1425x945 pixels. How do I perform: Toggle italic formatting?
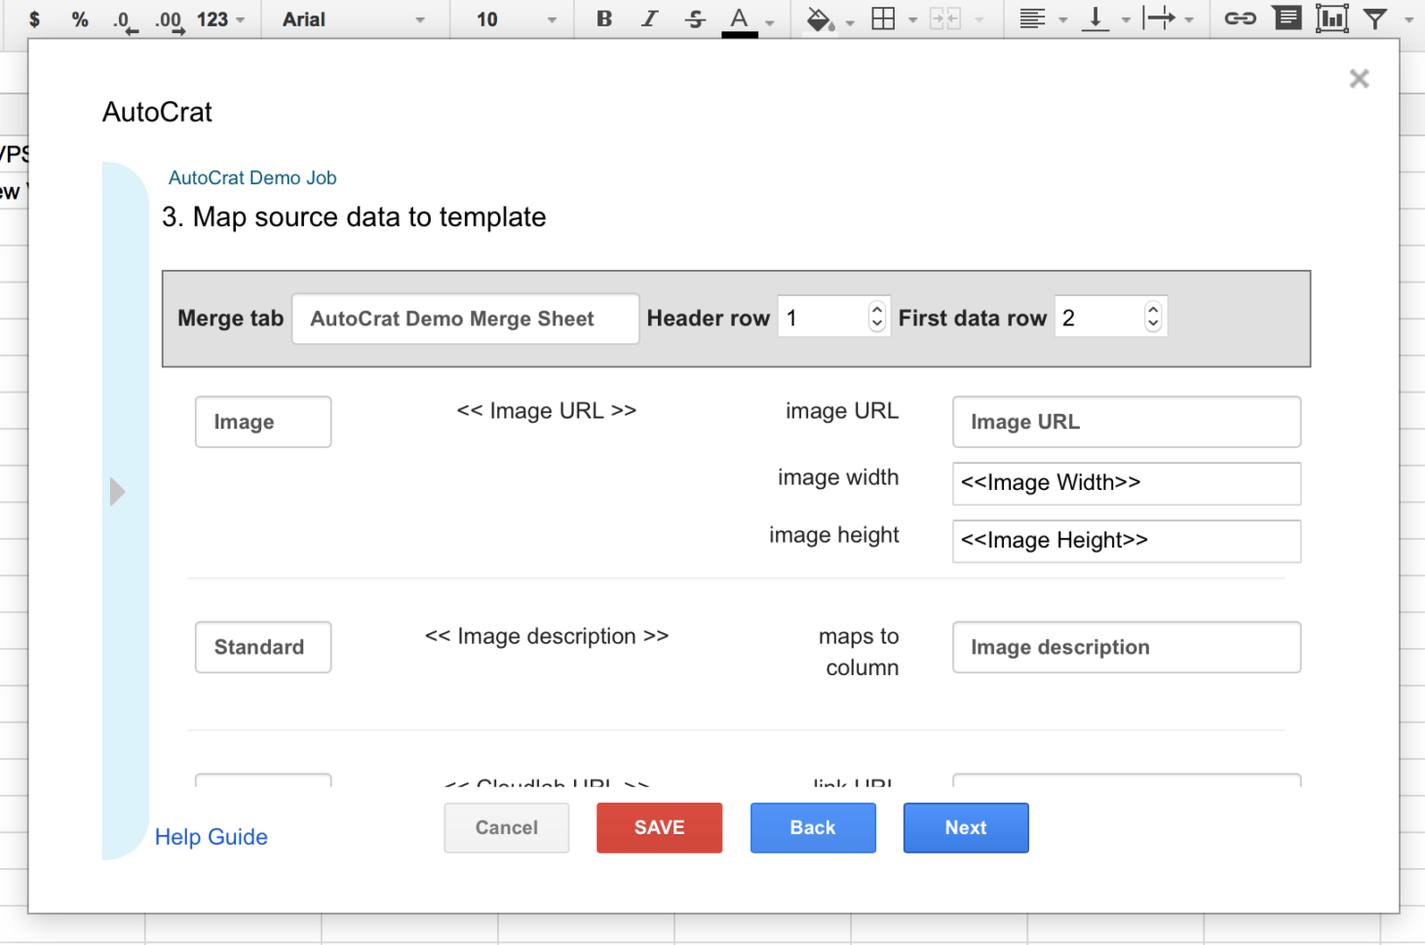[650, 19]
